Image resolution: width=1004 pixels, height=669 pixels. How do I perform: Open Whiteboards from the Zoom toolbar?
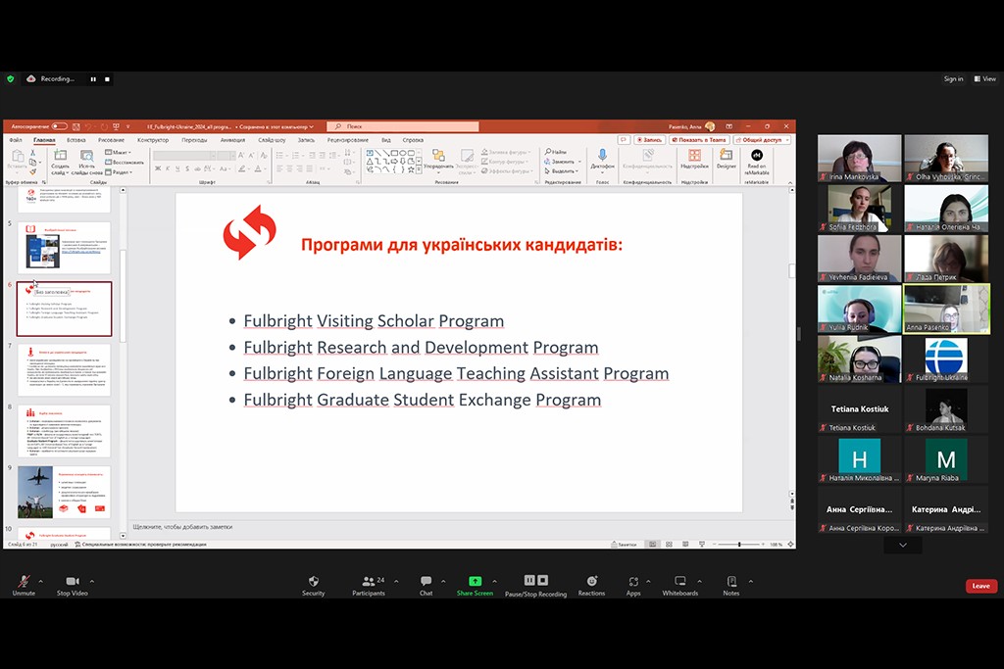(679, 582)
